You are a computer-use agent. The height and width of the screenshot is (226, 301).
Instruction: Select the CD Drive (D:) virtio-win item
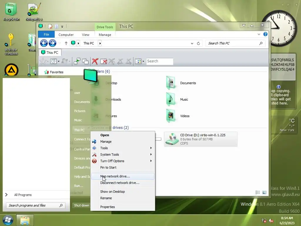pos(201,139)
